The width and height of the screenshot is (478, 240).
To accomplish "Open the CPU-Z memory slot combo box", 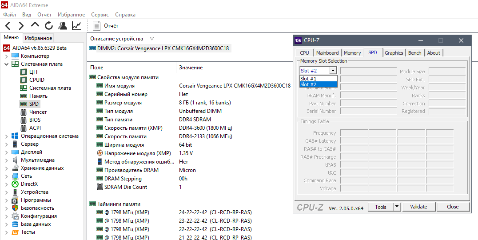I will pos(318,71).
